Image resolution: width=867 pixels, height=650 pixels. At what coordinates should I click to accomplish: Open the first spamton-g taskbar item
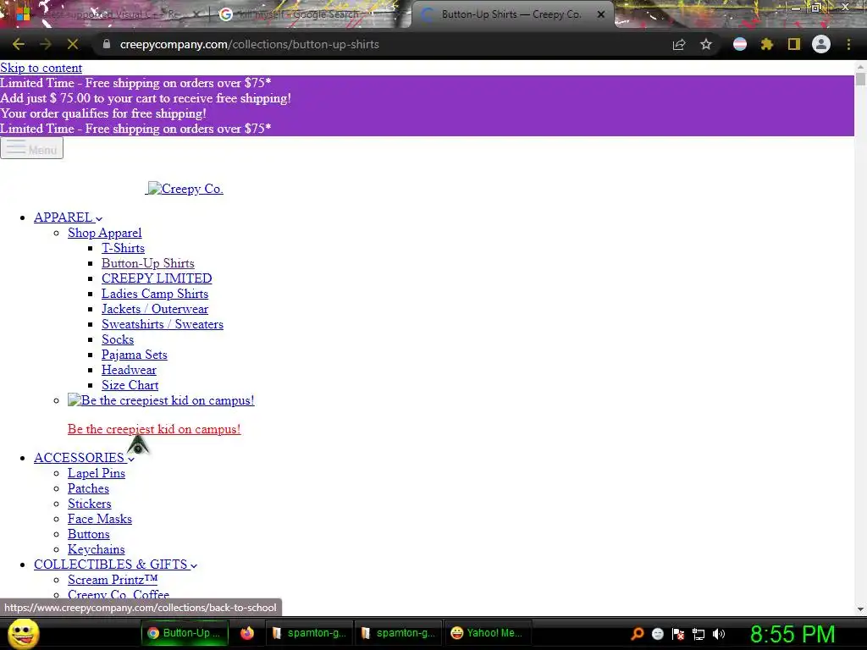click(309, 633)
